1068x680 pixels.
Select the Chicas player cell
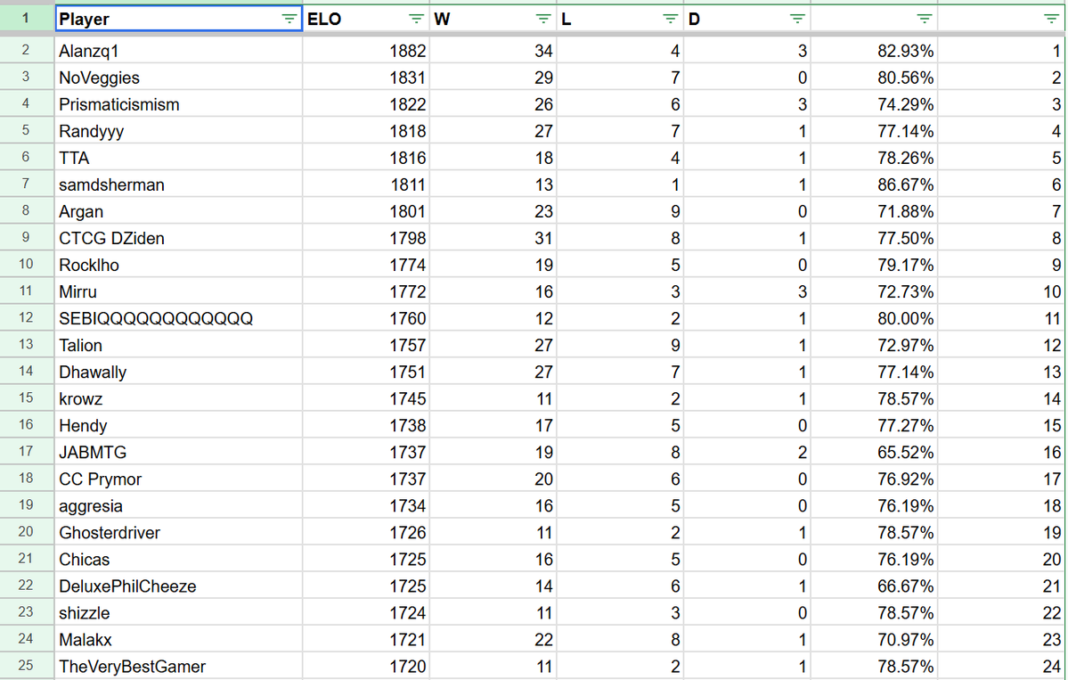point(178,560)
